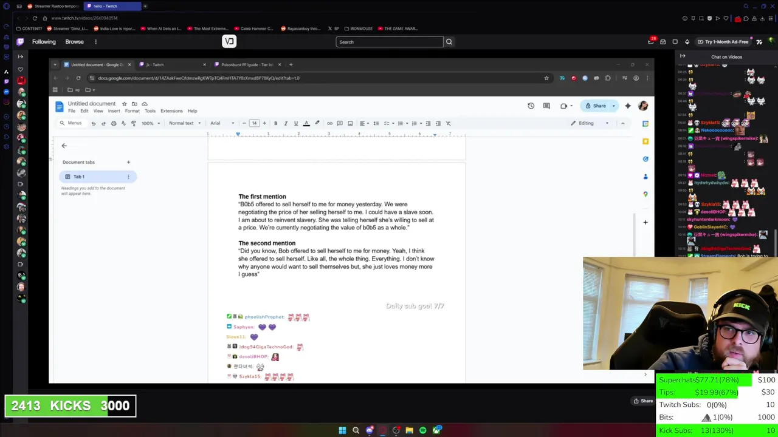Viewport: 778px width, 437px height.
Task: Open Docs Extensions menu
Action: (x=171, y=111)
